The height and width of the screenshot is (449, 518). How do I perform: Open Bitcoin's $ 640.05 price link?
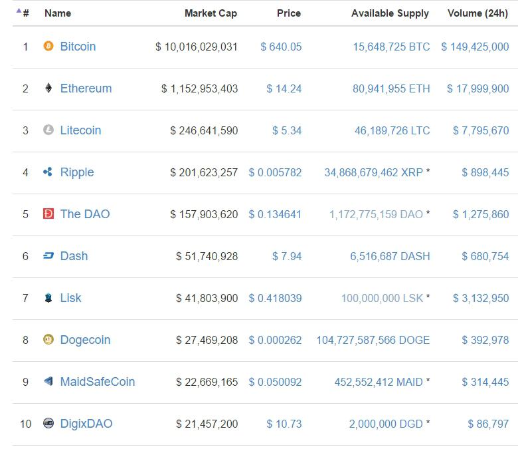pos(281,47)
